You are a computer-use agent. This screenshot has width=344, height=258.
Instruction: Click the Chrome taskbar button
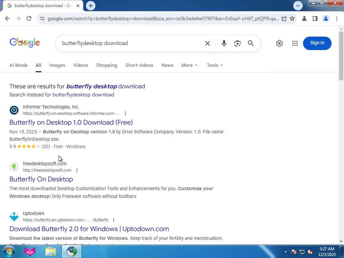72,251
